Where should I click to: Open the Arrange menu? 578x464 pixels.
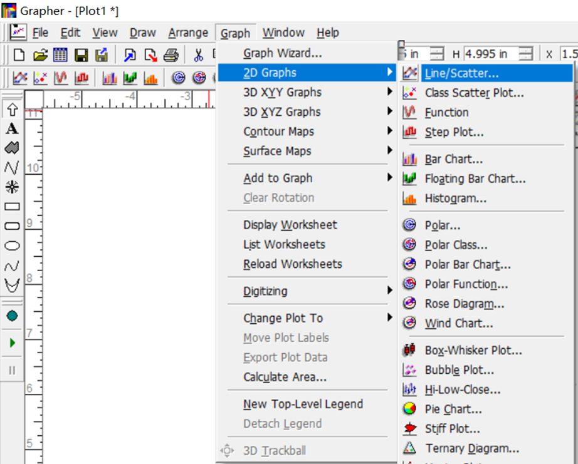188,33
